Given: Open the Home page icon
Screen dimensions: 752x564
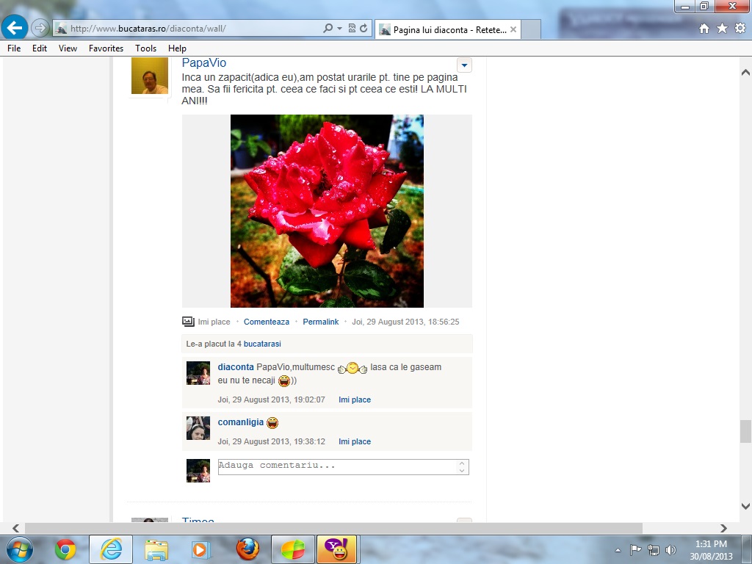Looking at the screenshot, I should pos(704,29).
